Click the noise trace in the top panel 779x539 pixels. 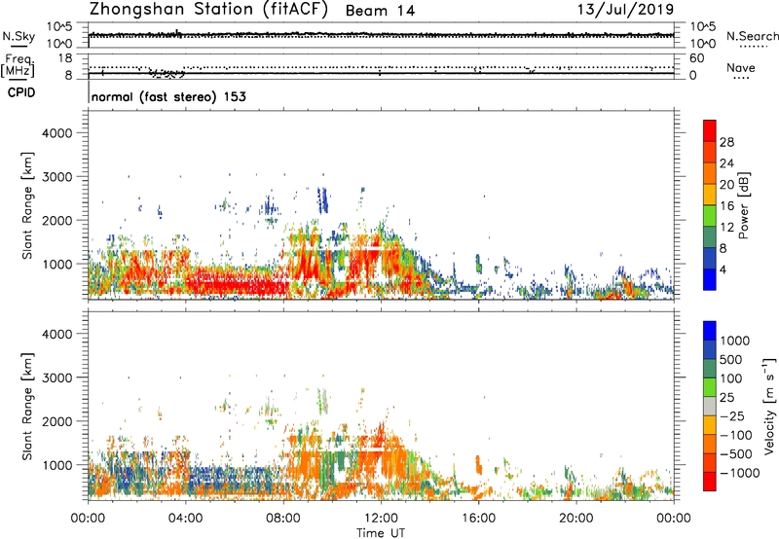pyautogui.click(x=381, y=35)
